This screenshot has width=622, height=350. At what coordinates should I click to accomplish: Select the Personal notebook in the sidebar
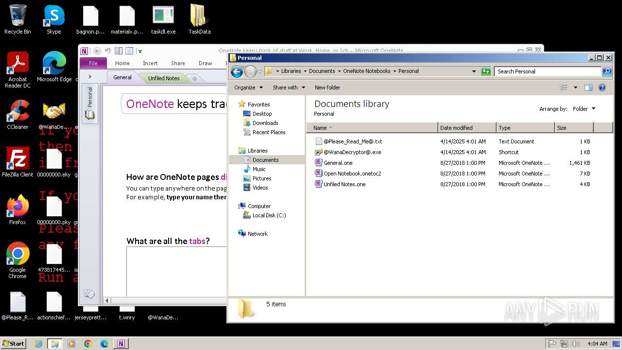coord(90,103)
